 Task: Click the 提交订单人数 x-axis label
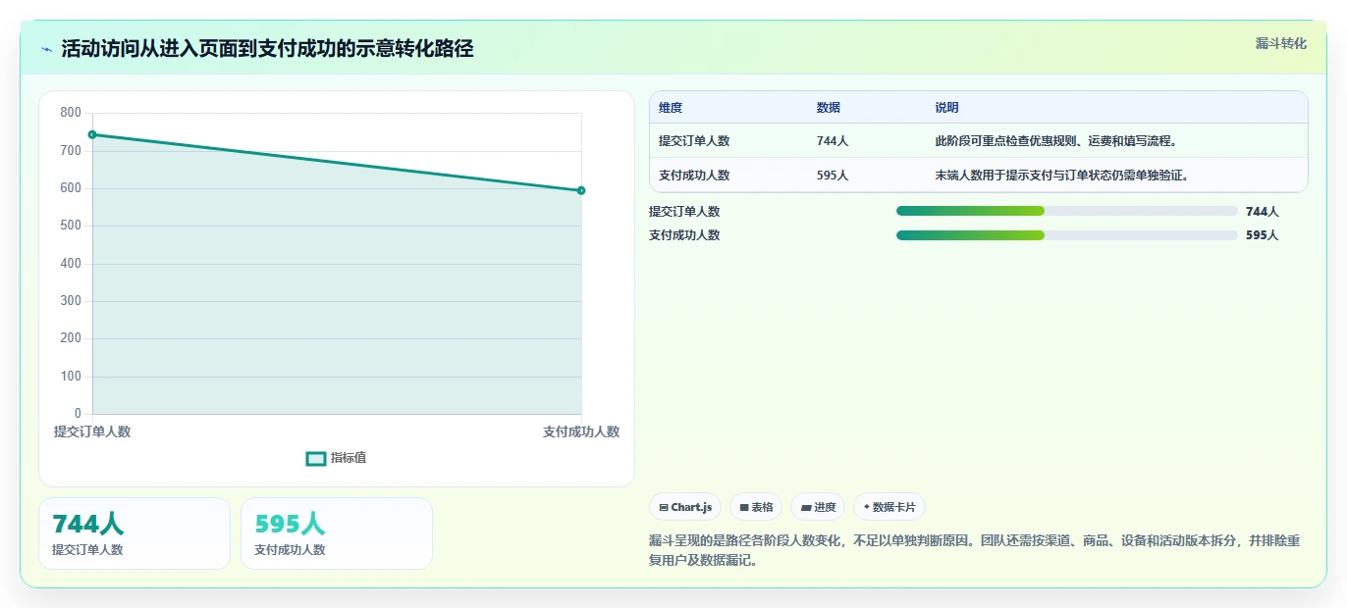(x=92, y=431)
